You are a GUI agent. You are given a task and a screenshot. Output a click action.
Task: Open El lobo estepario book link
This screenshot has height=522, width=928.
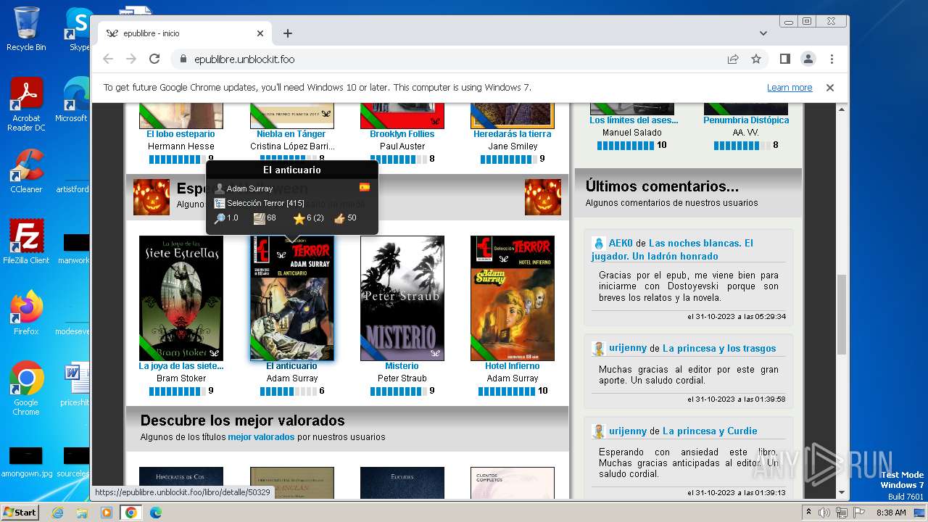(x=181, y=133)
